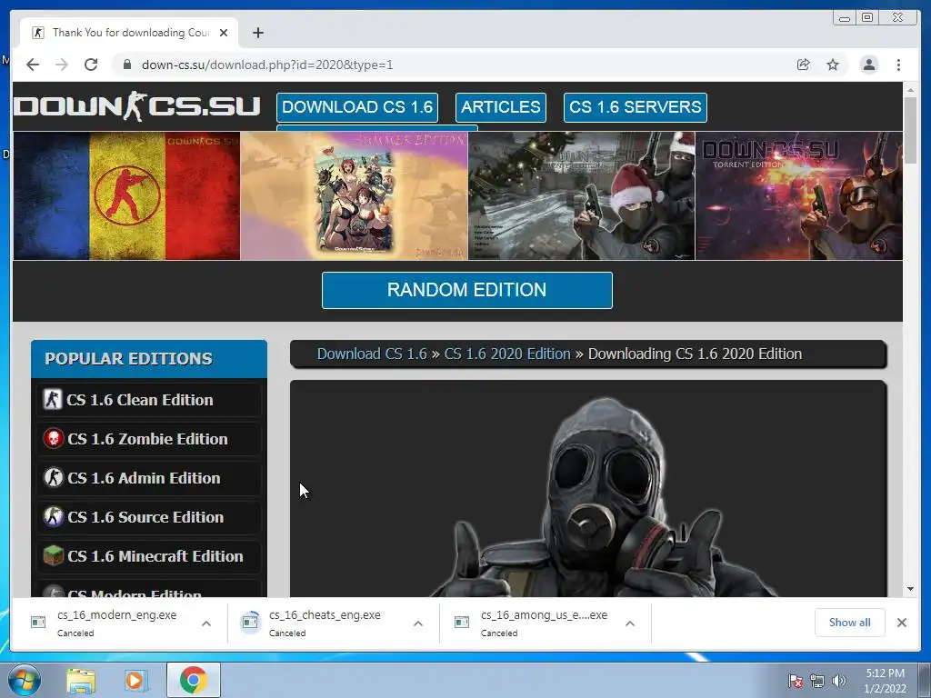Open the Summer Edition anime banner

click(x=354, y=196)
